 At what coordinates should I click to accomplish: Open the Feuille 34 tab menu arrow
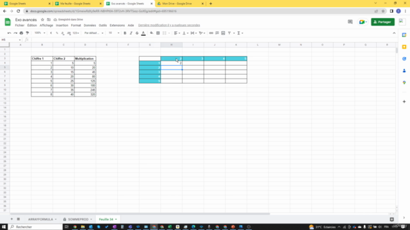coord(116,219)
